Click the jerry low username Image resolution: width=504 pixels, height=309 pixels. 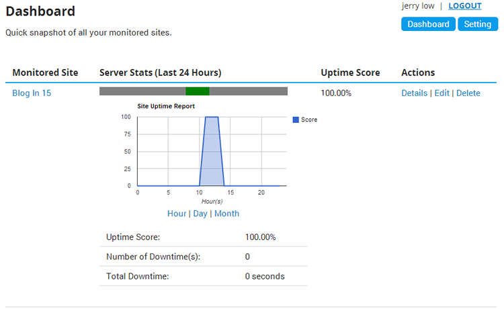point(417,6)
